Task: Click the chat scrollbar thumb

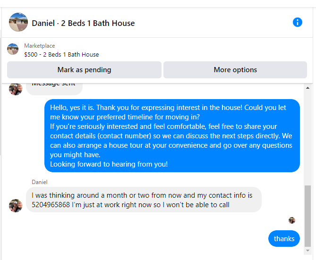Action: pyautogui.click(x=308, y=216)
